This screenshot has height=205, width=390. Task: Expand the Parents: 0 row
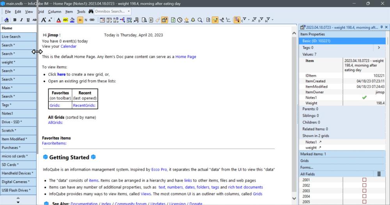tap(342, 109)
